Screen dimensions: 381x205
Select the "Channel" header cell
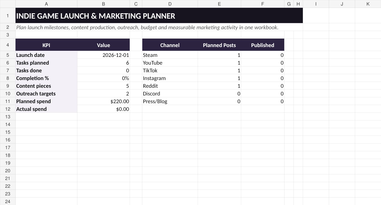tap(170, 45)
